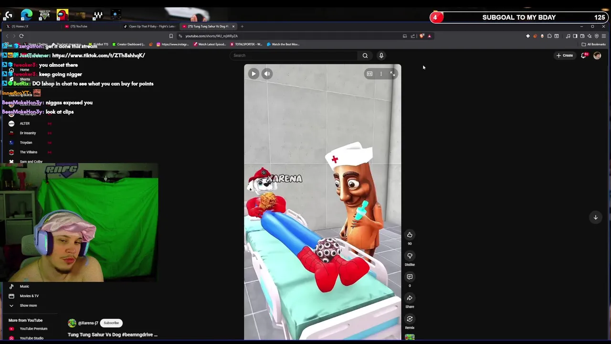Viewport: 611px width, 344px height.
Task: Start voice search with microphone icon
Action: tap(381, 55)
